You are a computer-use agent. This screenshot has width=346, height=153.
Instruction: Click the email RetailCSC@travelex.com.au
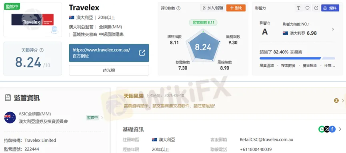tap(266, 139)
